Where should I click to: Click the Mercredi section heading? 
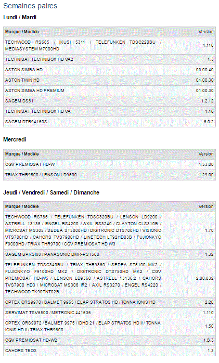(x=15, y=139)
